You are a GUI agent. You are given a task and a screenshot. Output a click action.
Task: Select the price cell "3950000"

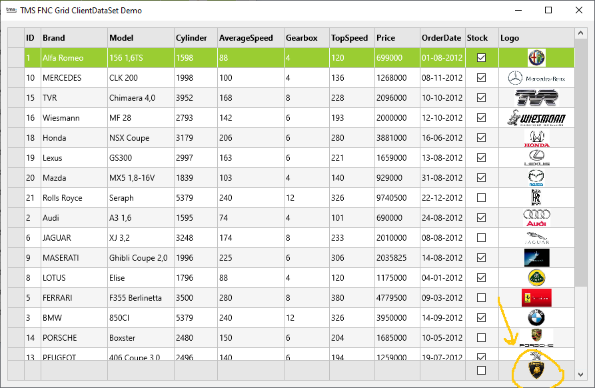point(397,318)
